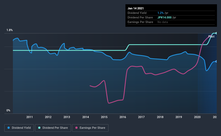The height and width of the screenshot is (136, 221).
Task: Click the 1.2% dividend yield value in tooltip
Action: pyautogui.click(x=160, y=13)
